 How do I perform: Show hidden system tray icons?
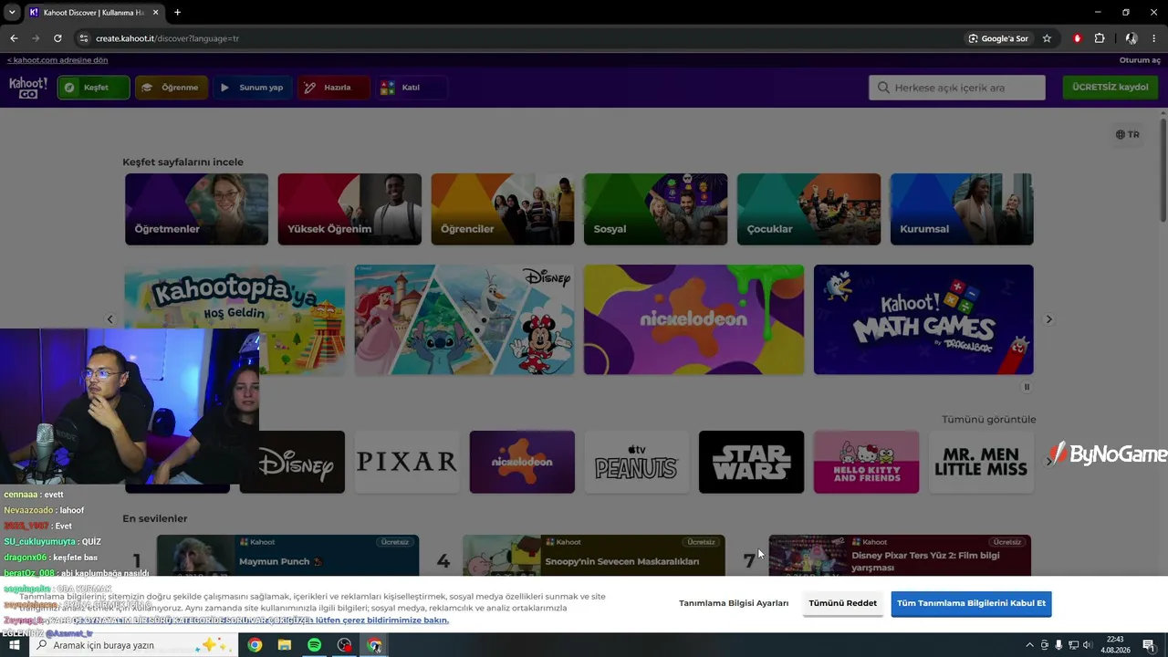coord(1030,645)
